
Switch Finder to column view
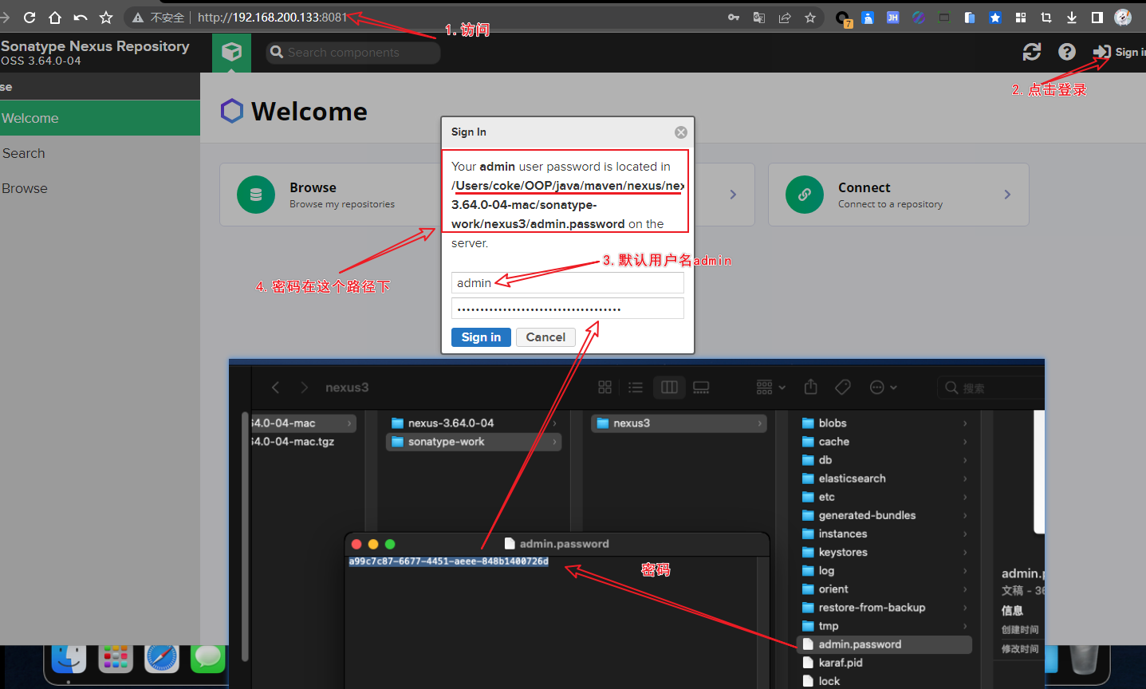pyautogui.click(x=669, y=388)
